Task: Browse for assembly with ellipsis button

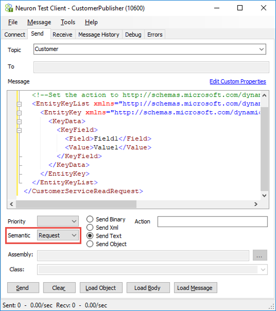Action: point(260,255)
